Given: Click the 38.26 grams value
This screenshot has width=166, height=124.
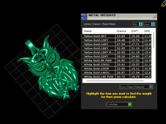Looking at the screenshot, I should tap(121, 56).
